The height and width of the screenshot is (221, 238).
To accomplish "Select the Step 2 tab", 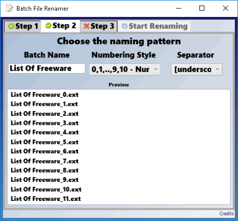I will 60,26.
